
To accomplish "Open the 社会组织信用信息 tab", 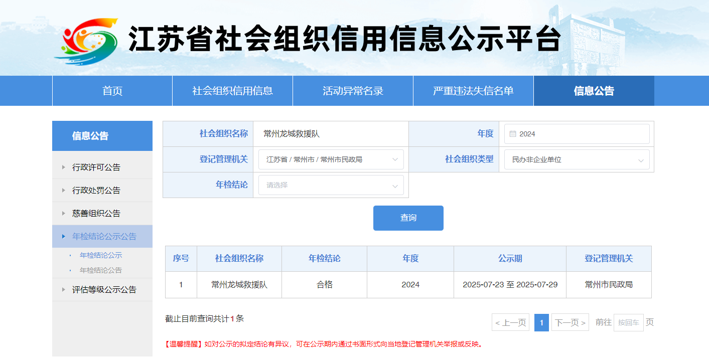I will coord(232,90).
